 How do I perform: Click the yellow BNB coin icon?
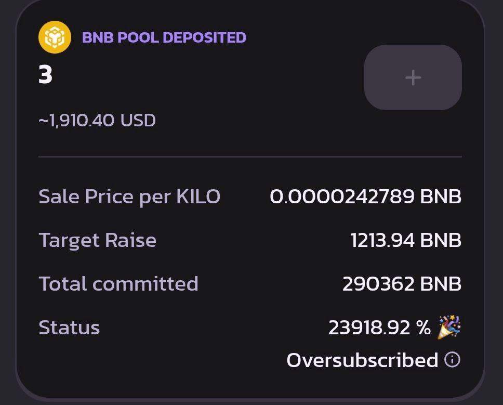coord(55,37)
